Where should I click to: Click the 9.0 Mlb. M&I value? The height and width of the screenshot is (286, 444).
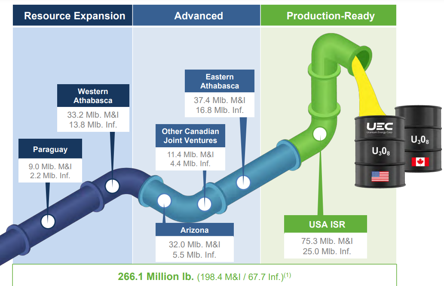50,167
